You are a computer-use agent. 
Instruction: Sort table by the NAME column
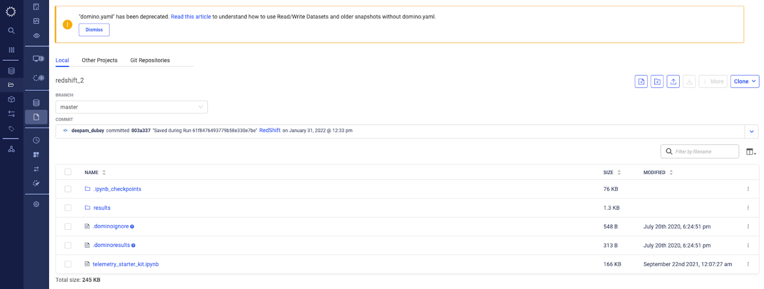pyautogui.click(x=95, y=172)
